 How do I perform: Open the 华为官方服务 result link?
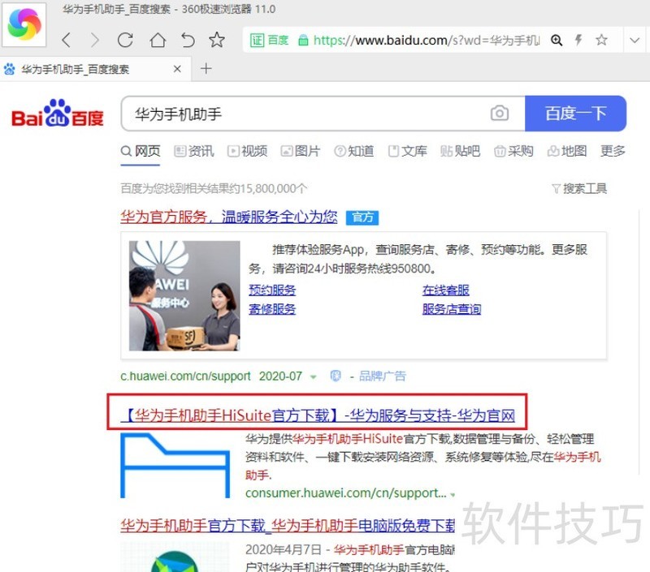[229, 217]
